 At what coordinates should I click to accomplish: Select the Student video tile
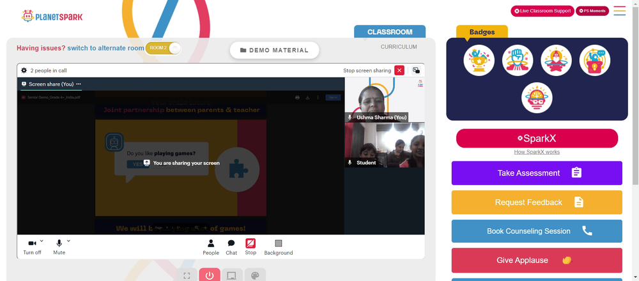click(x=385, y=146)
